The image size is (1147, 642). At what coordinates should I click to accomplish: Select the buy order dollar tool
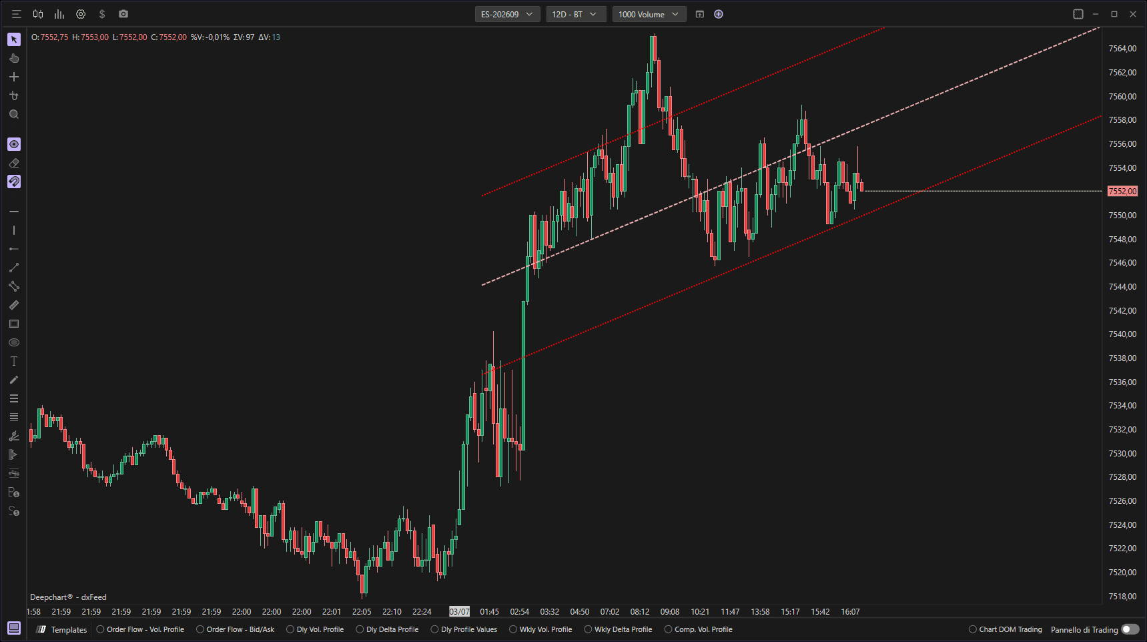(x=14, y=493)
